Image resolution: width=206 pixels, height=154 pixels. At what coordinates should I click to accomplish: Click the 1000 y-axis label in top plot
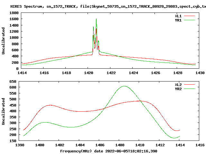pos(14,38)
